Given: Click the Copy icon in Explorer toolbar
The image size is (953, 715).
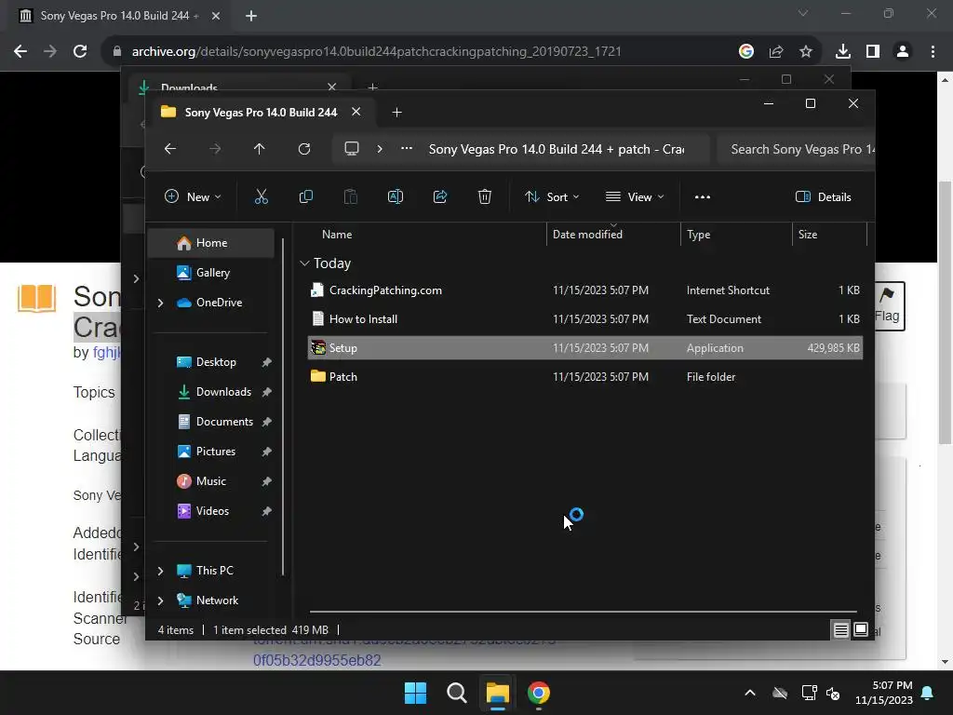Looking at the screenshot, I should click(305, 196).
